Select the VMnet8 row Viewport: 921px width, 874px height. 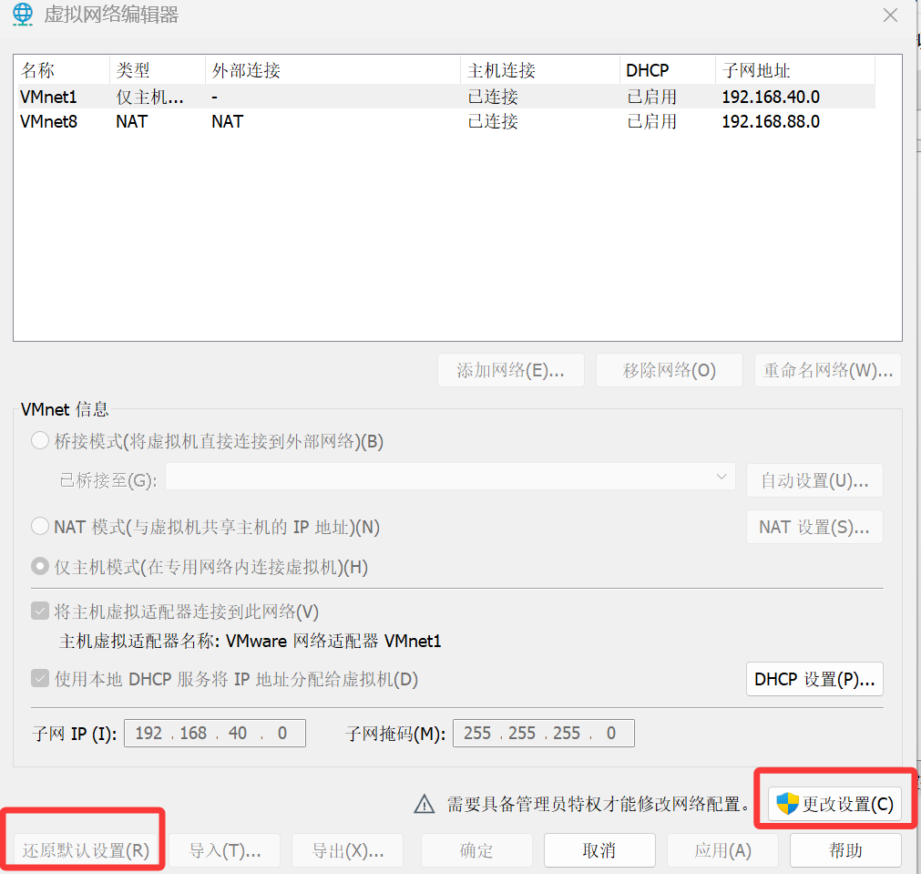click(x=446, y=121)
